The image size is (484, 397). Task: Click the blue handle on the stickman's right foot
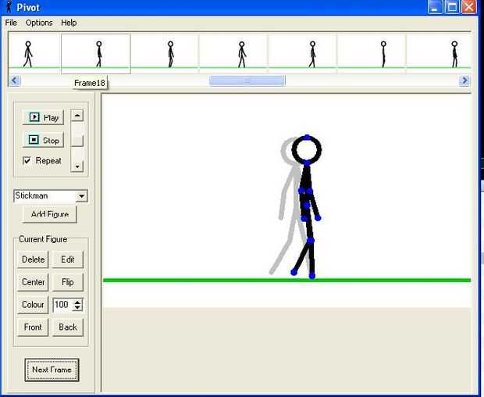[312, 276]
